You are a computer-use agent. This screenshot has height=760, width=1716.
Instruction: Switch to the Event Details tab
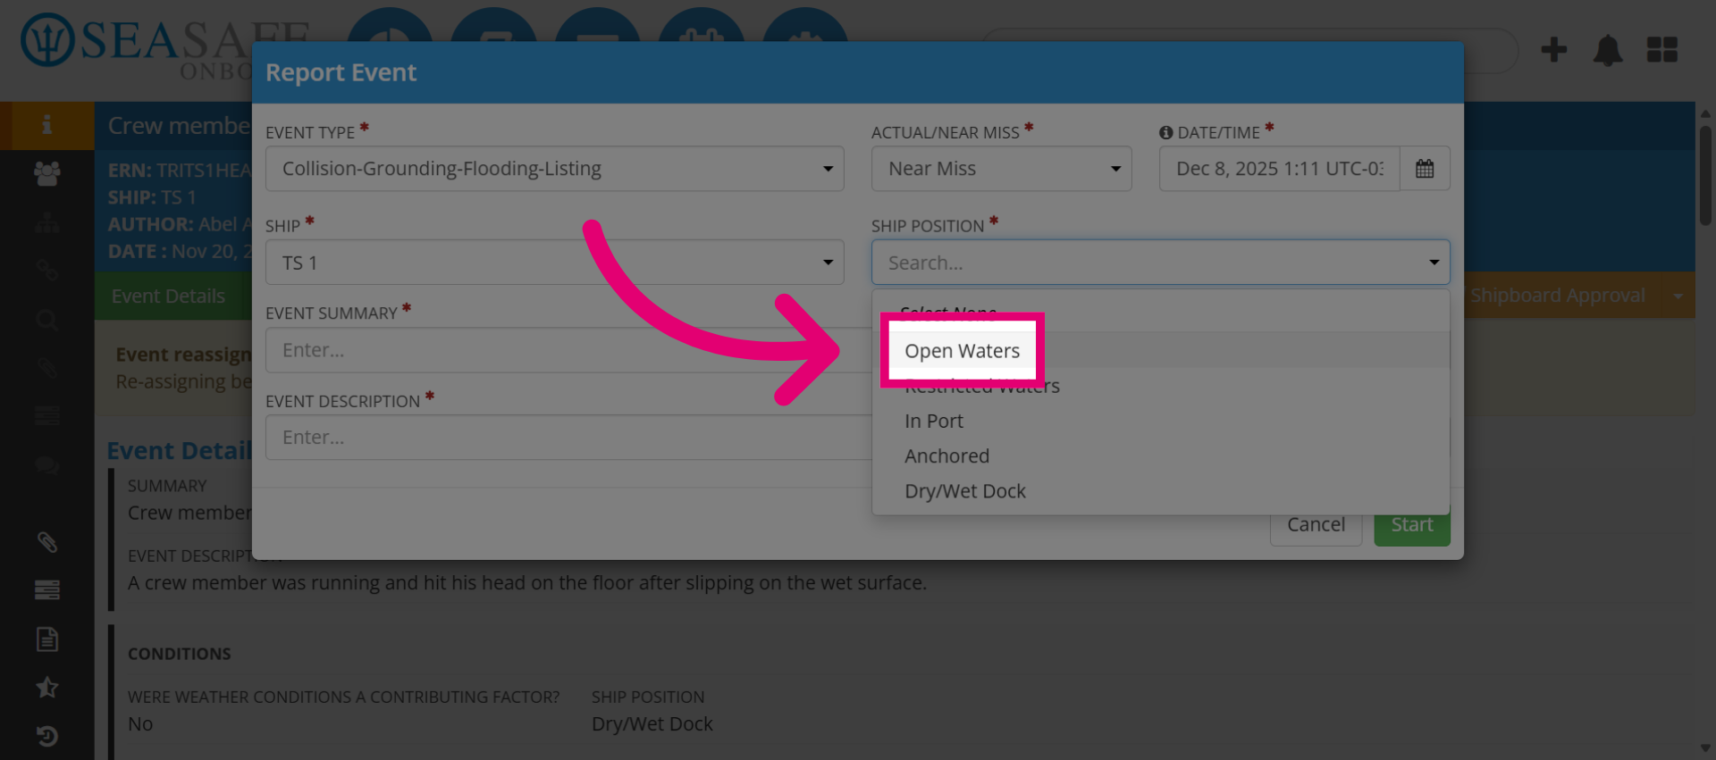(168, 296)
